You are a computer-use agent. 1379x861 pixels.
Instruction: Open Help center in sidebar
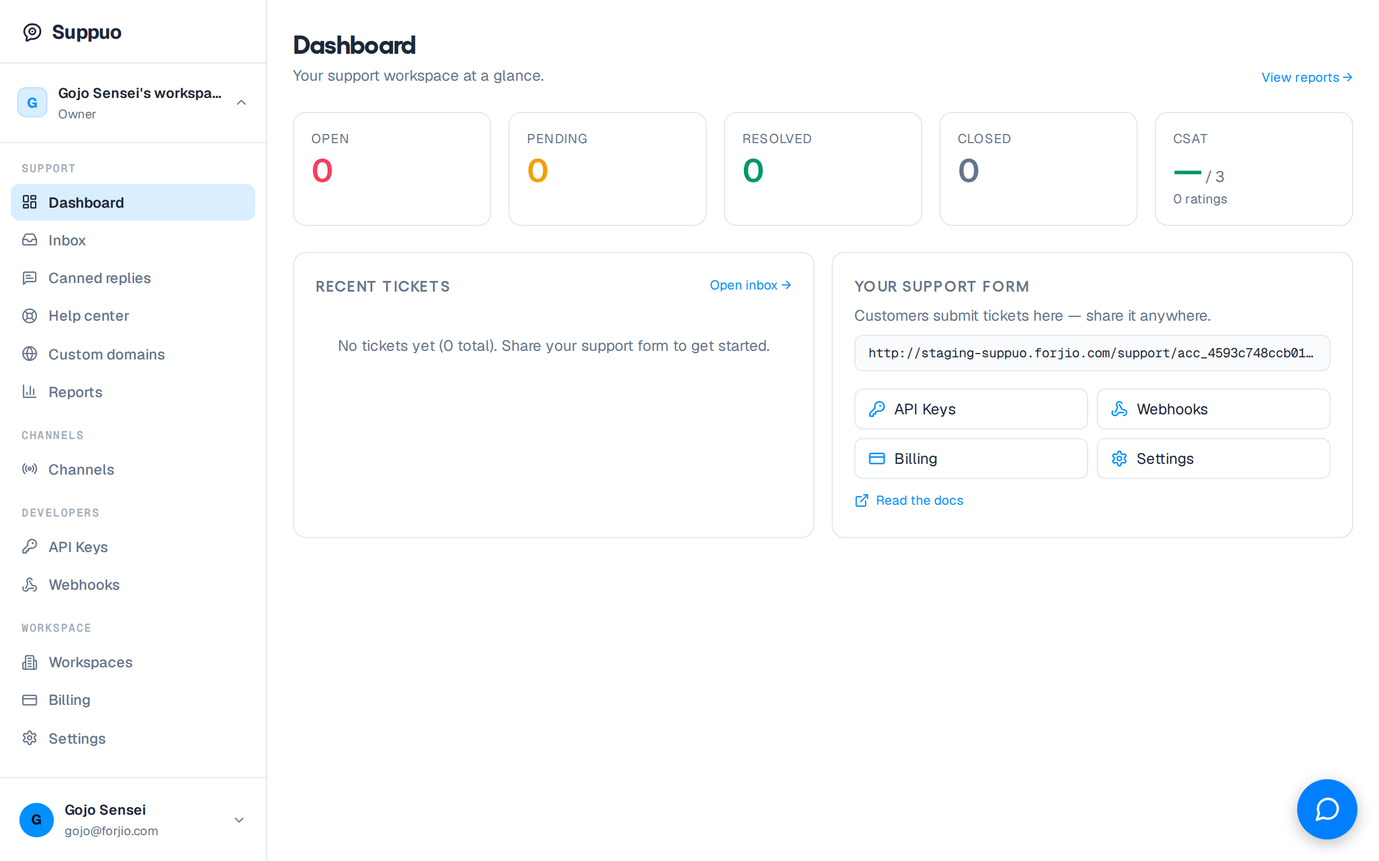(x=133, y=316)
